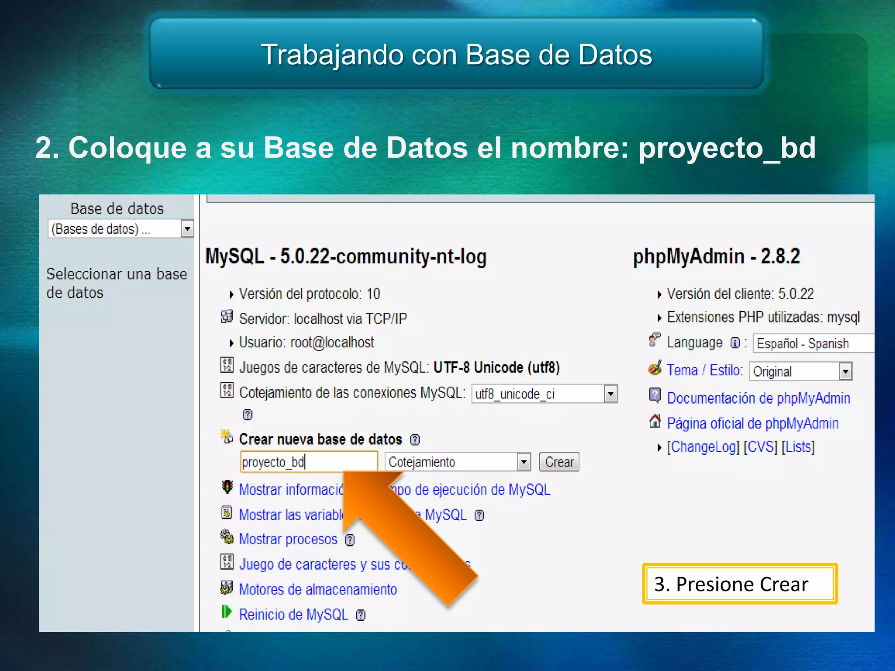This screenshot has height=671, width=895.
Task: Click the text 'Versión del protocolo: 10'
Action: pos(309,294)
